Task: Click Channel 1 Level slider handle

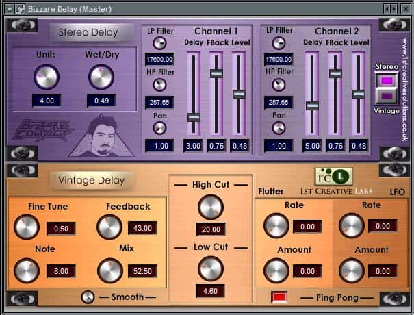Action: click(x=239, y=94)
